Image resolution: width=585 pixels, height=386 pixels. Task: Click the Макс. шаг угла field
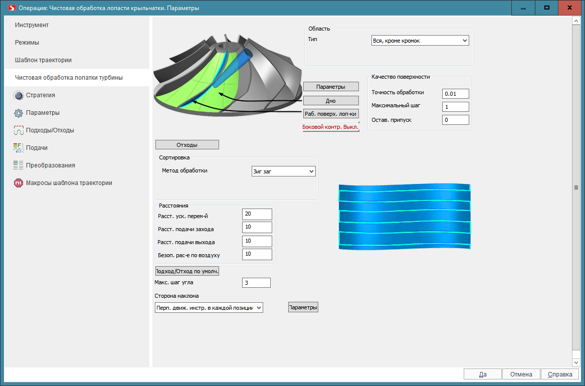[256, 283]
